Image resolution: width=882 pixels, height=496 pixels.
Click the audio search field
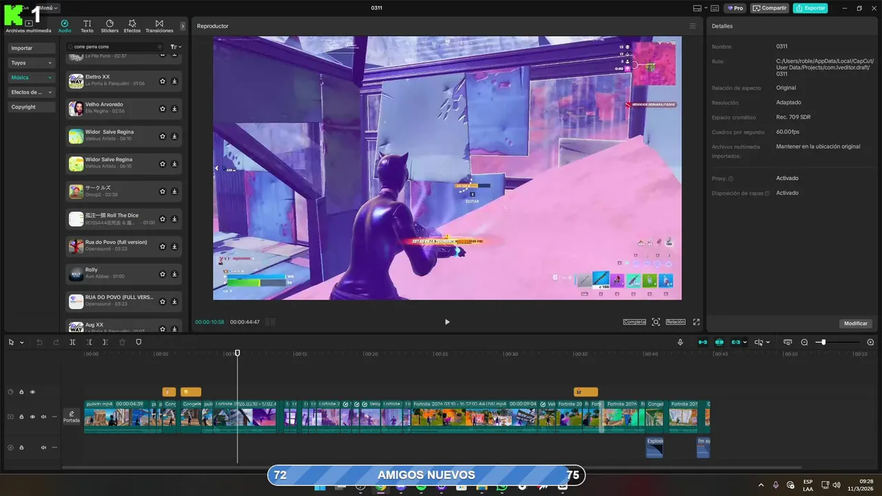pyautogui.click(x=114, y=47)
